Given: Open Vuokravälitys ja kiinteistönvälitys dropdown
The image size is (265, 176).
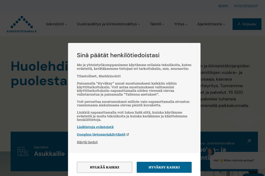Looking at the screenshot, I should click(108, 24).
